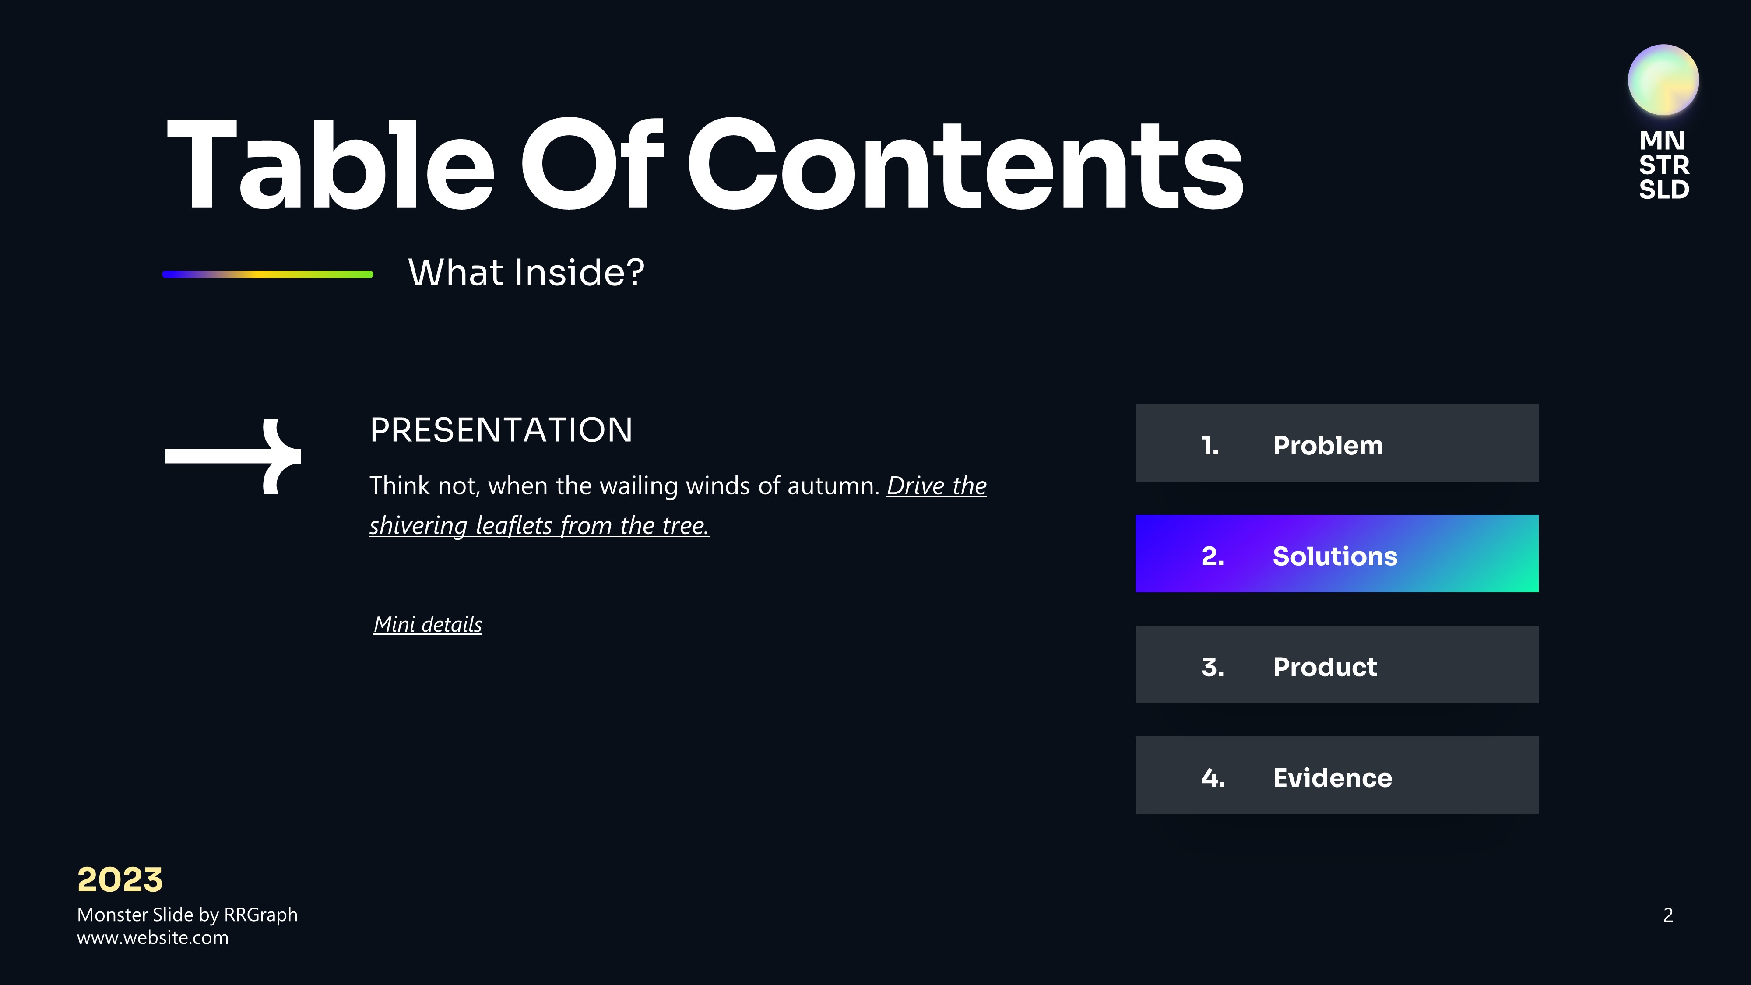The height and width of the screenshot is (985, 1751).
Task: Click the yellow 2023 year label
Action: 120,879
